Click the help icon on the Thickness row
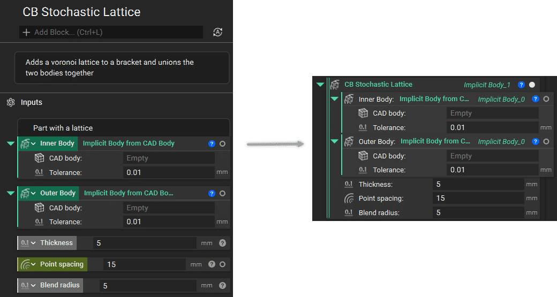 (222, 243)
